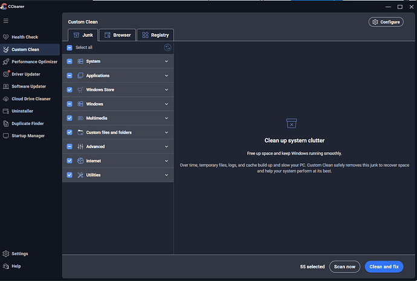Open the Help icon in sidebar
The width and height of the screenshot is (417, 281).
tap(6, 266)
